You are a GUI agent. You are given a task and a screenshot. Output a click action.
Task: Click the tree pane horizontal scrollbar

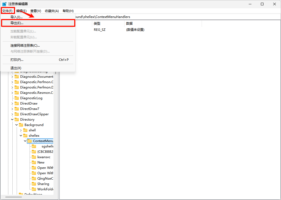coord(13,197)
